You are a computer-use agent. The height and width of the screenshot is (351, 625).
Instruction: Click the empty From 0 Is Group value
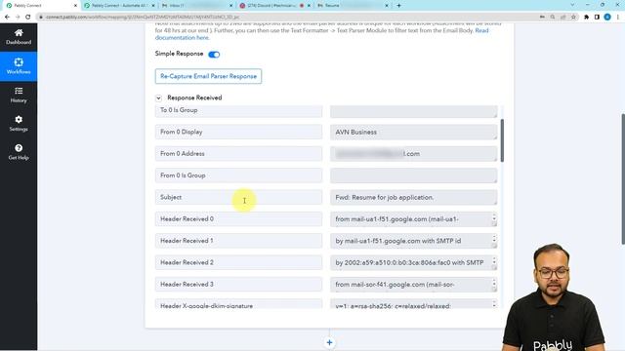413,175
